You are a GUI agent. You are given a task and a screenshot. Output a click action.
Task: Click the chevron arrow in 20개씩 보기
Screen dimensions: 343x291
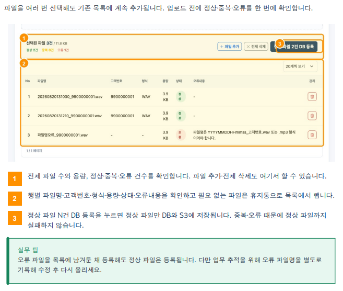[312, 66]
